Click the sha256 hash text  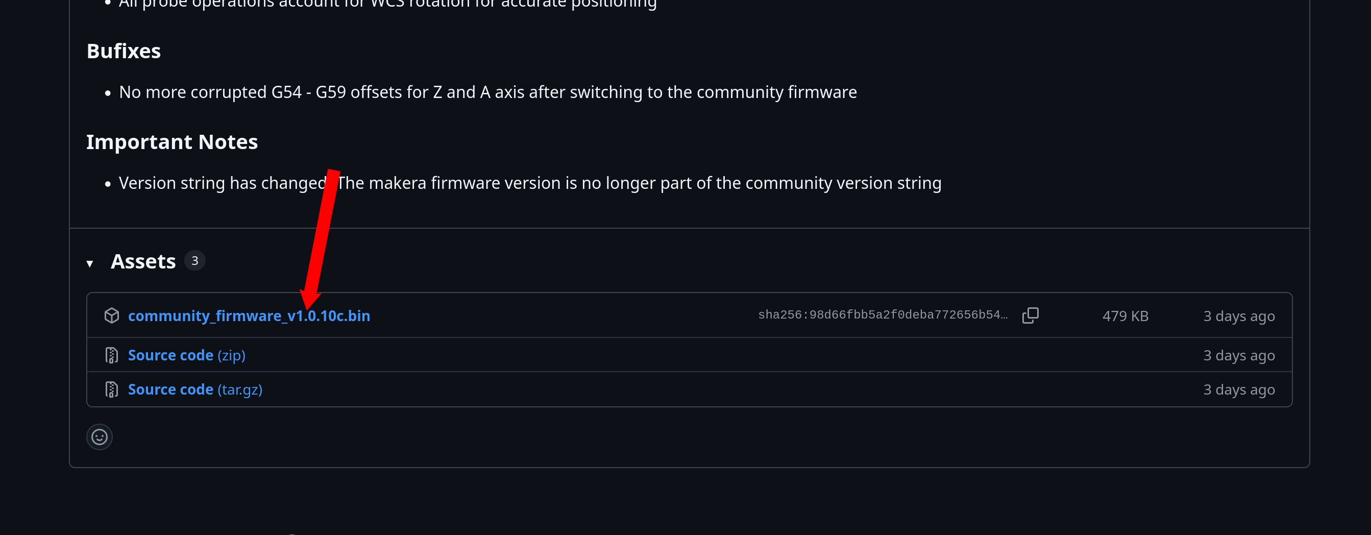point(883,315)
